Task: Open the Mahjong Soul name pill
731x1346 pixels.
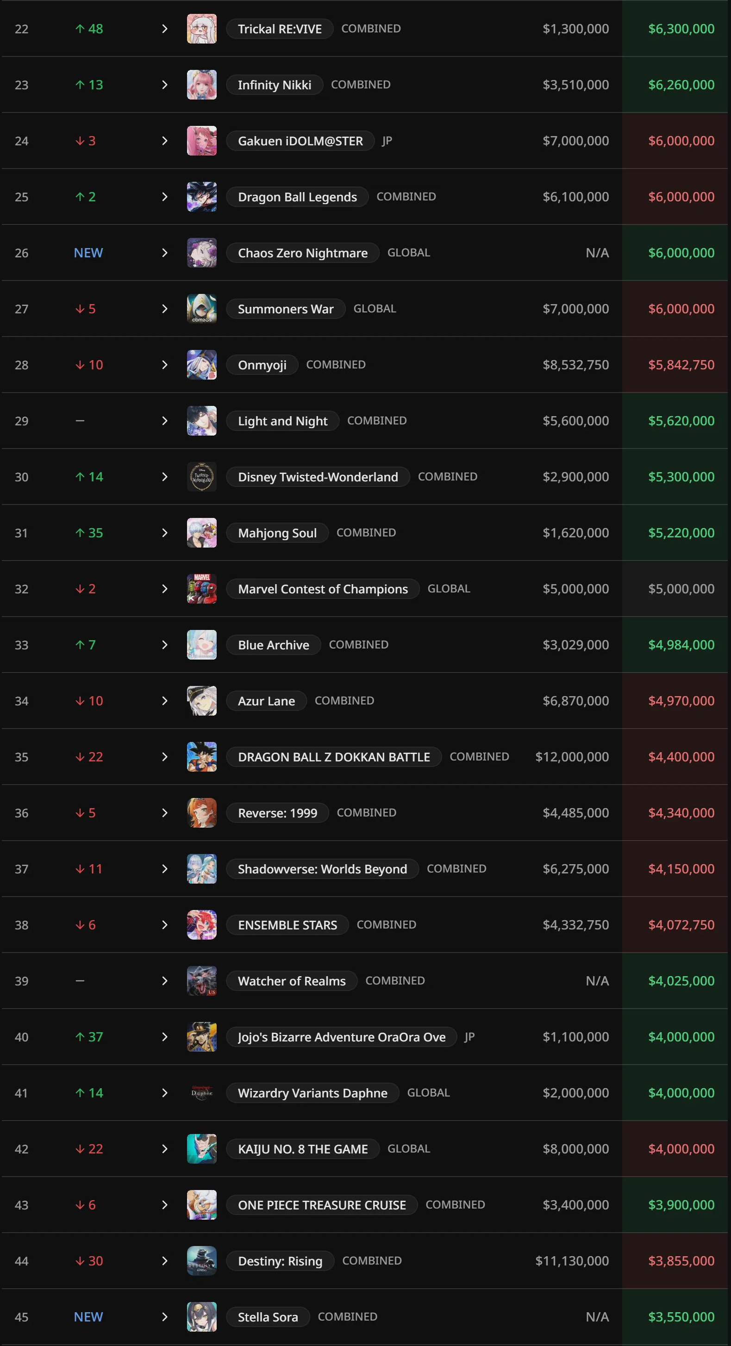Action: pos(277,532)
